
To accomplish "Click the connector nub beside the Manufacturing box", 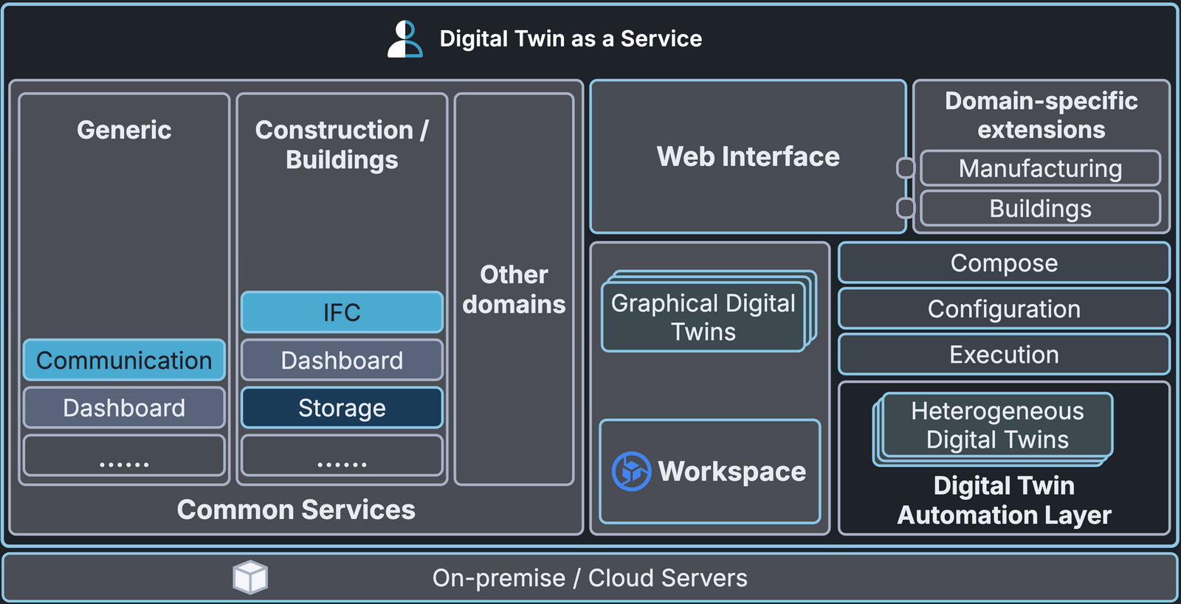I will (906, 168).
